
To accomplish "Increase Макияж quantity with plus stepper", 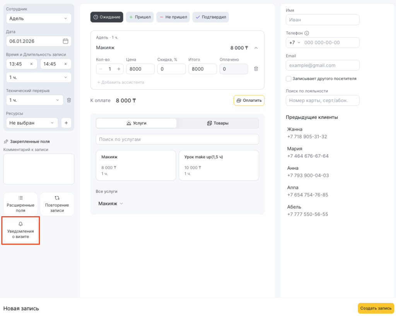I will (x=119, y=69).
